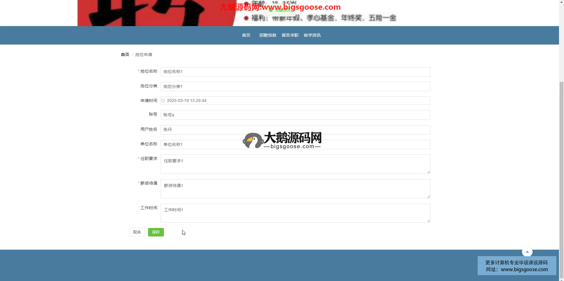
Task: Click the 首页 breadcrumb link
Action: [x=125, y=55]
